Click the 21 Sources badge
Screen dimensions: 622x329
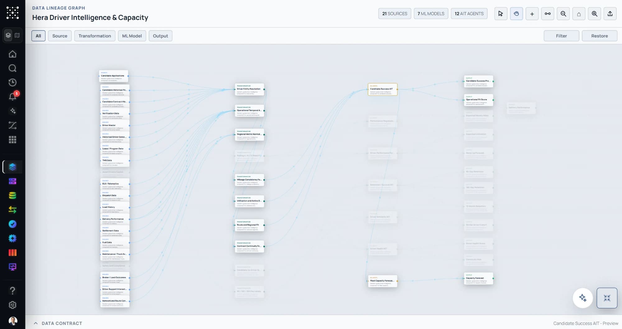[x=395, y=14]
